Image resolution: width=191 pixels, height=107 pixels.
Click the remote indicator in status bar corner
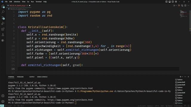(2, 106)
